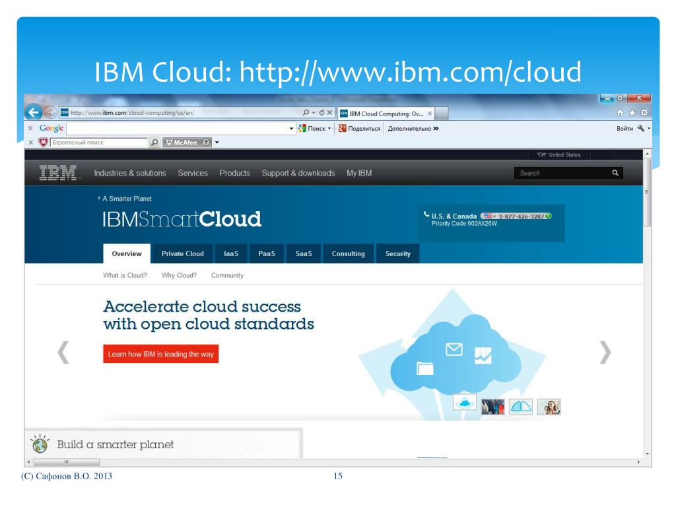Screen dimensions: 676x507
Task: Click the Безопасный поиск input field
Action: (x=99, y=143)
